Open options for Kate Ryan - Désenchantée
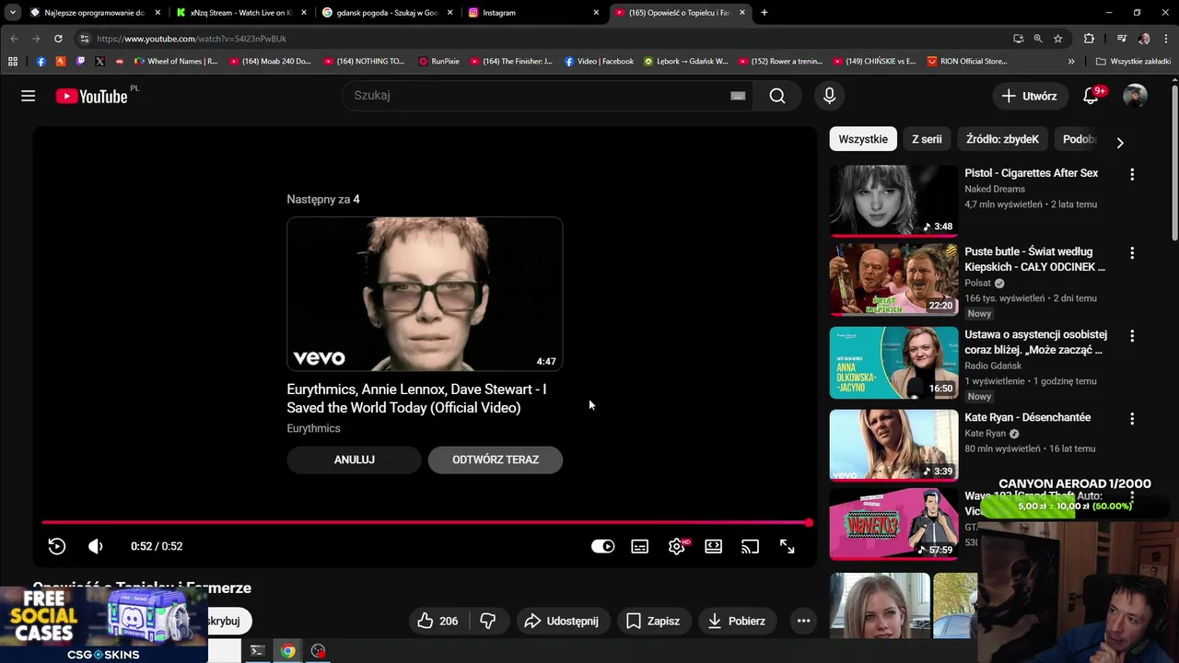Image resolution: width=1179 pixels, height=663 pixels. click(1132, 418)
